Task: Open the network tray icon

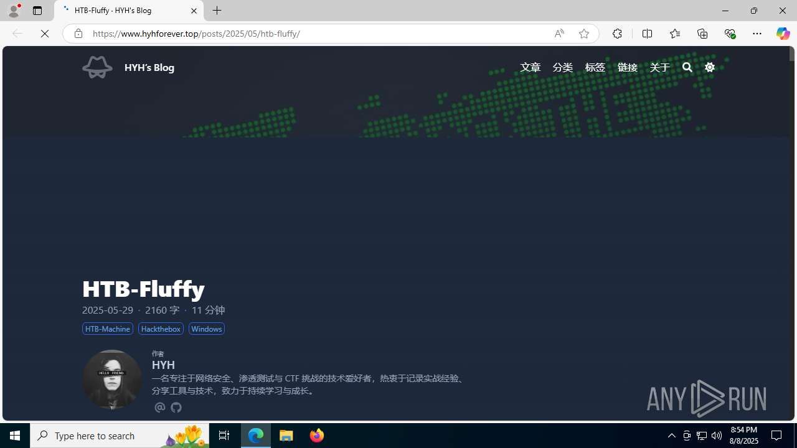Action: [702, 436]
